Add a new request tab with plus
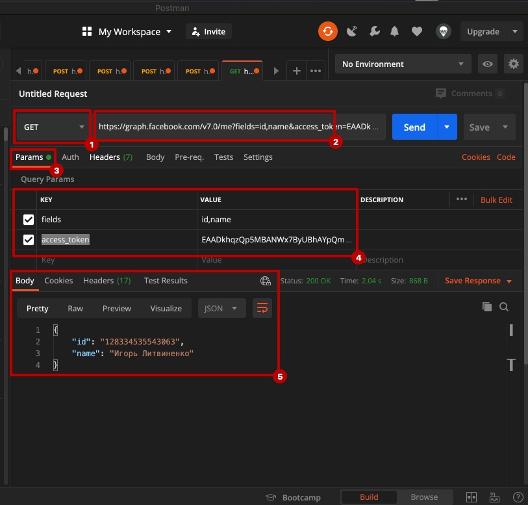The image size is (528, 505). 297,71
